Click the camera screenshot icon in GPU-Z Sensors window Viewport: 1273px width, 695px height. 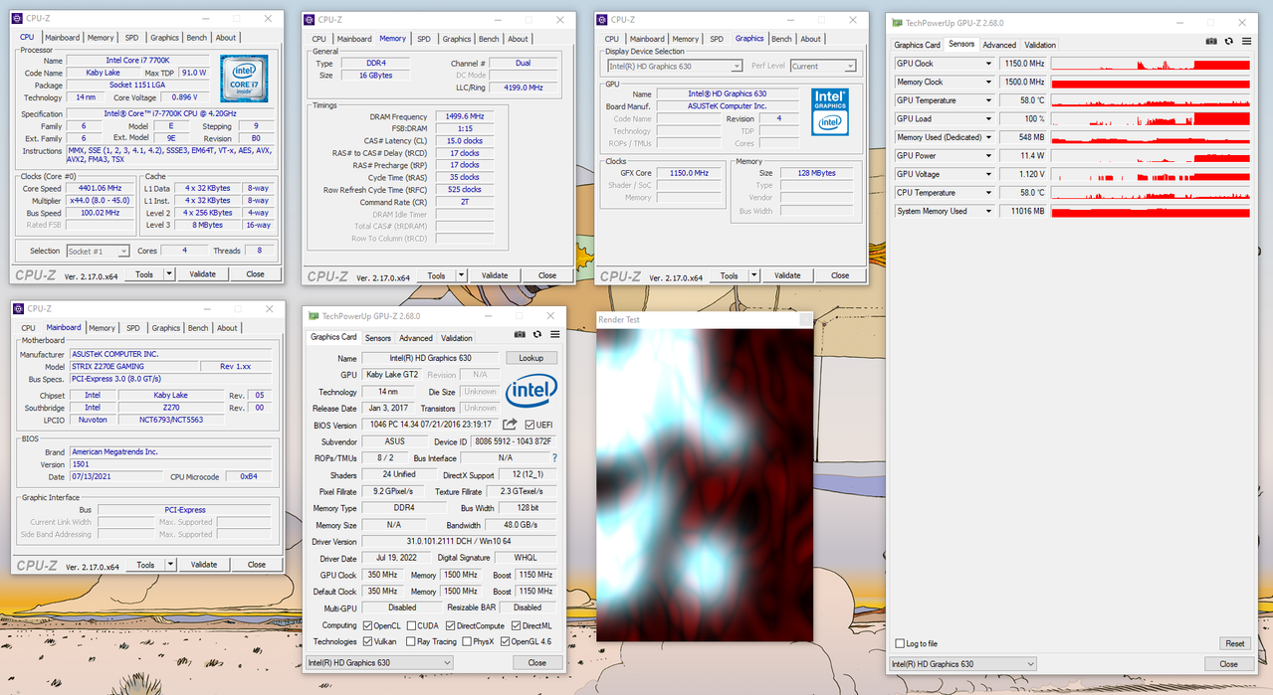click(x=1211, y=42)
